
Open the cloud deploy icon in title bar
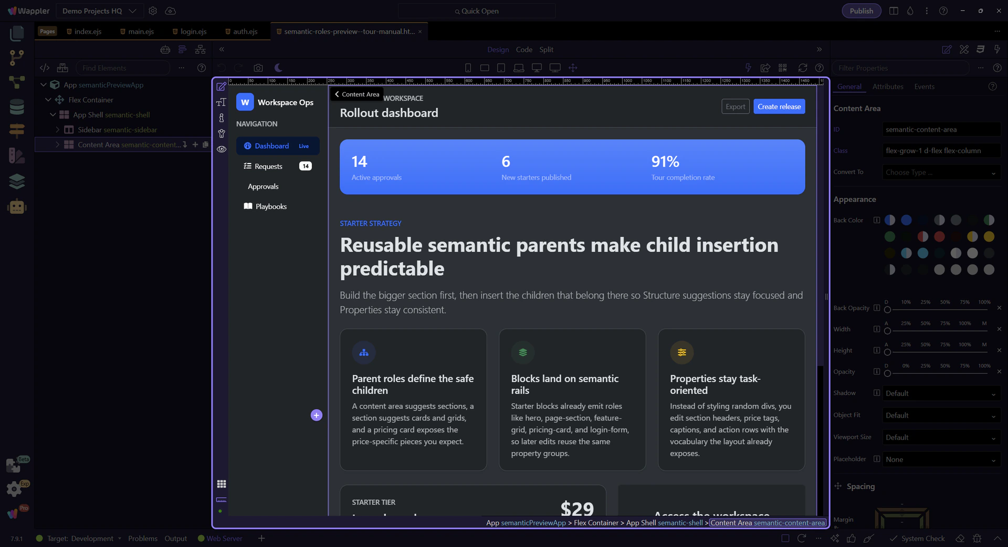(x=170, y=11)
